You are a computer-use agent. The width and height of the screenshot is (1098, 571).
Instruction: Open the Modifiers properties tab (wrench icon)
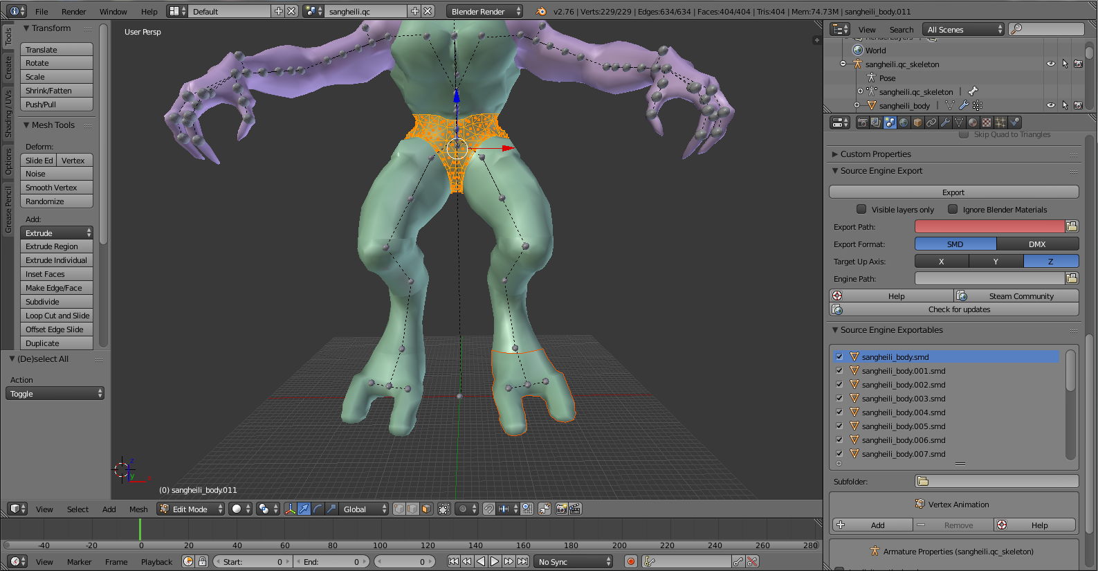pyautogui.click(x=945, y=123)
